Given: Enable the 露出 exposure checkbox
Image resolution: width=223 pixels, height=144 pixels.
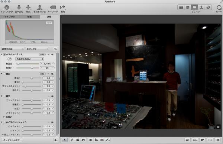Looking at the screenshot, I should [x=4, y=74].
